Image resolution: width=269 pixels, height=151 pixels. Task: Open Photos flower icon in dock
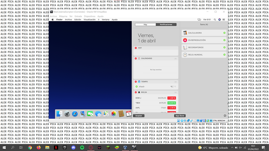pos(113,114)
